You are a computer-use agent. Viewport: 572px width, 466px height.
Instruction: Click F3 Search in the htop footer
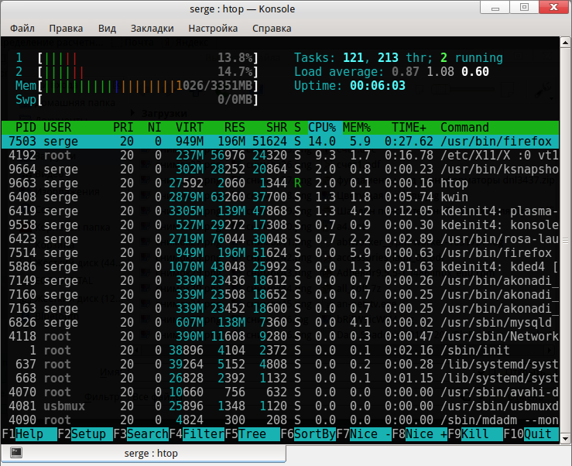click(148, 434)
